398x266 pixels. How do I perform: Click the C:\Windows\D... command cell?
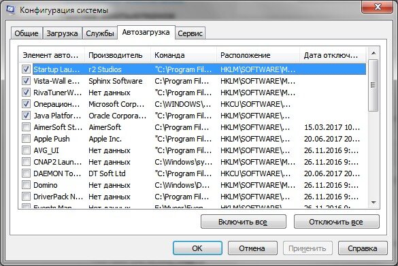(x=182, y=185)
